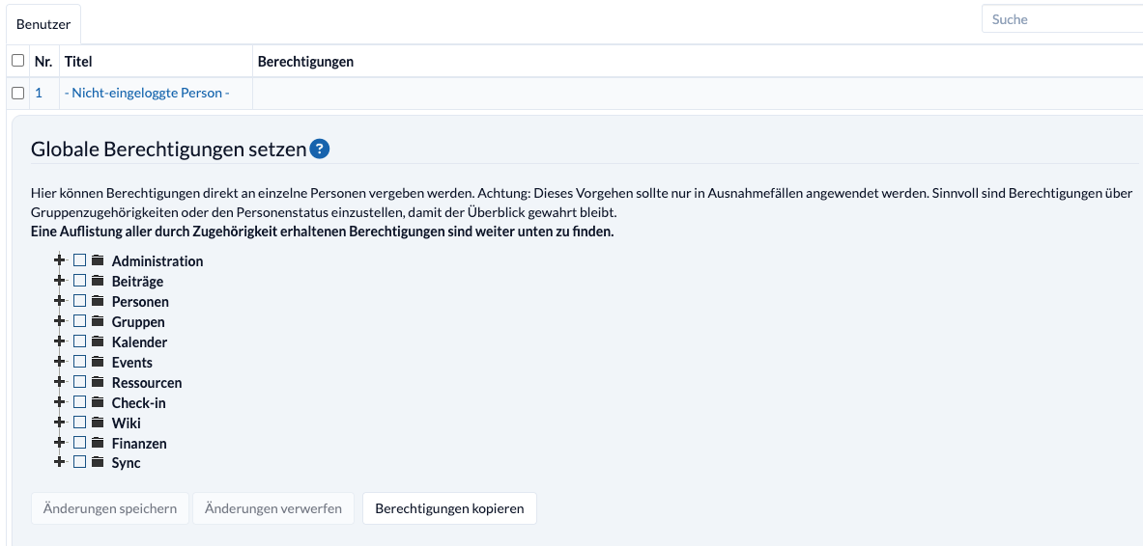Enable the Gruppen permission checkbox
The width and height of the screenshot is (1143, 546).
pyautogui.click(x=80, y=321)
